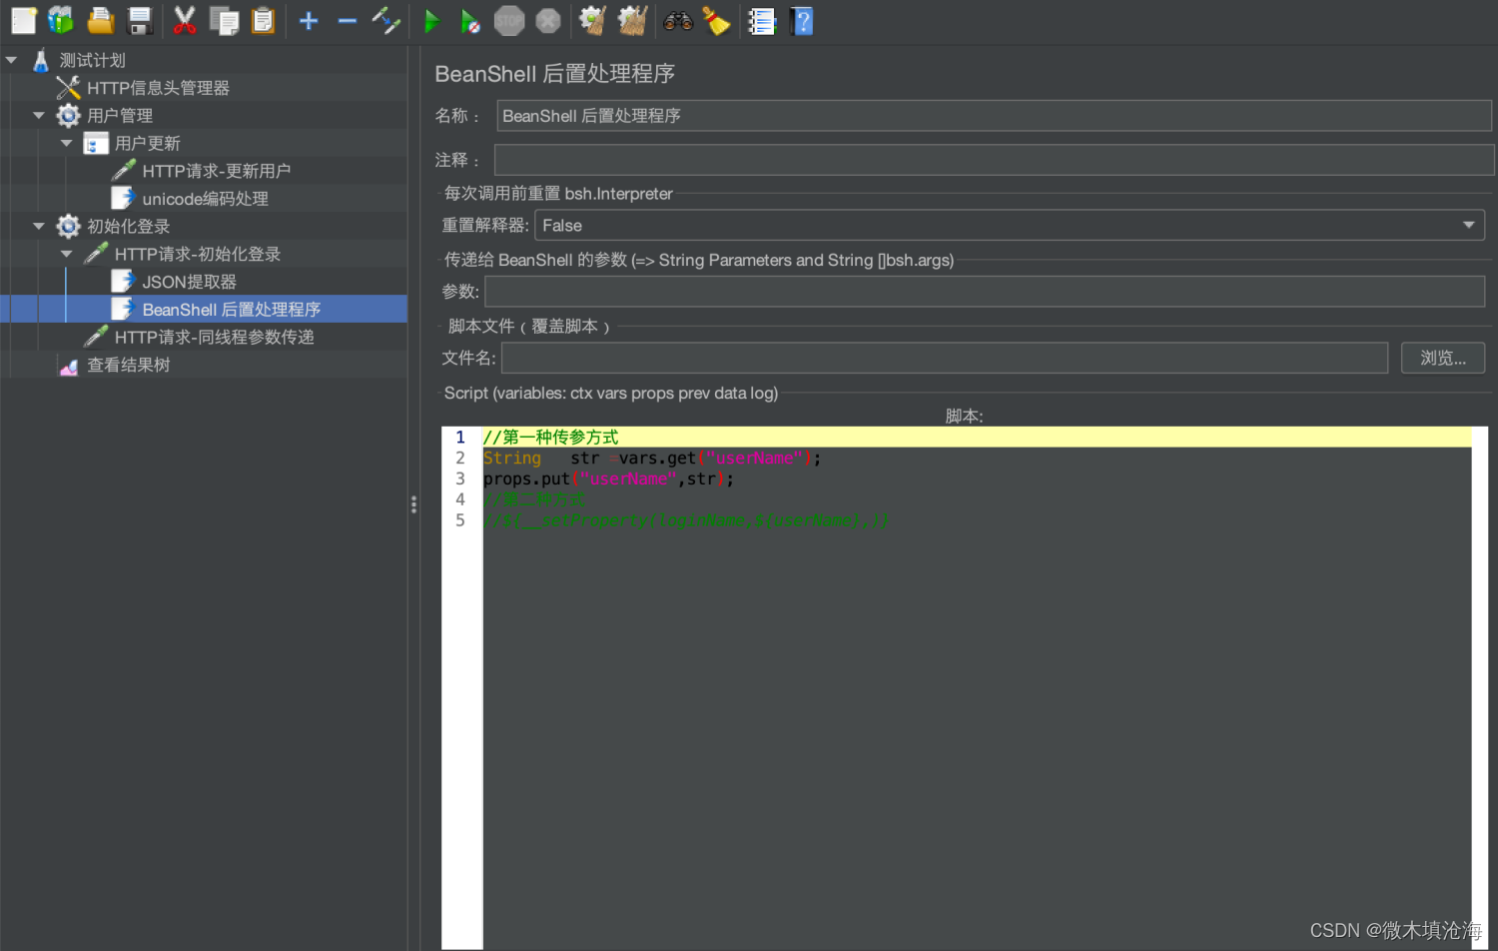Click the grey Stop sign icon
The image size is (1498, 951).
point(509,21)
